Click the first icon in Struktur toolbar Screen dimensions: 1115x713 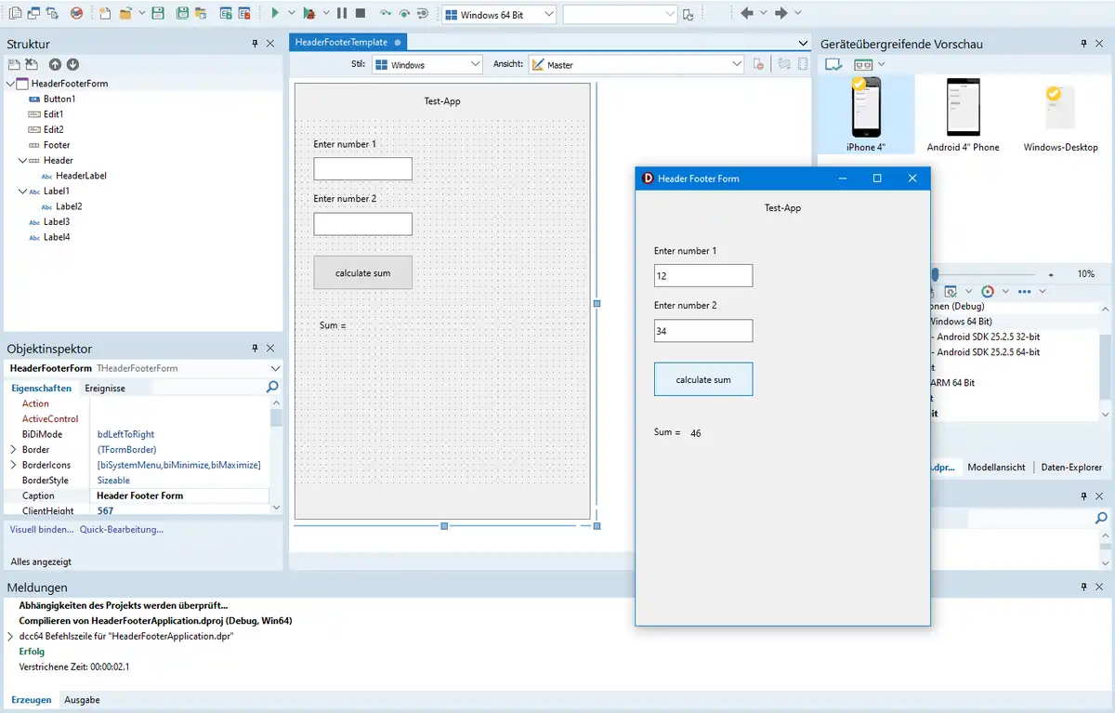tap(14, 64)
